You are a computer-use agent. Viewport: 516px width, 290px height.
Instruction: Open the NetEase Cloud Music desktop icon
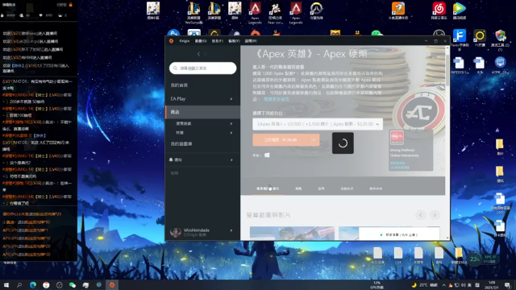[439, 10]
